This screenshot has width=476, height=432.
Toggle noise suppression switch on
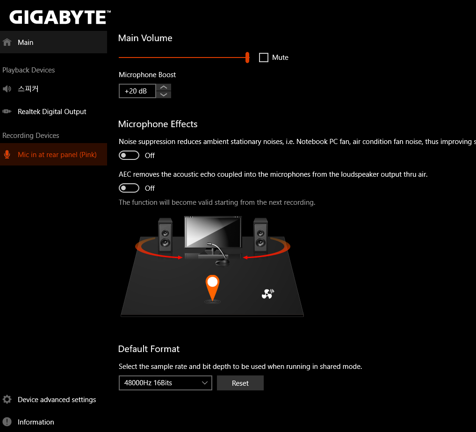tap(129, 155)
